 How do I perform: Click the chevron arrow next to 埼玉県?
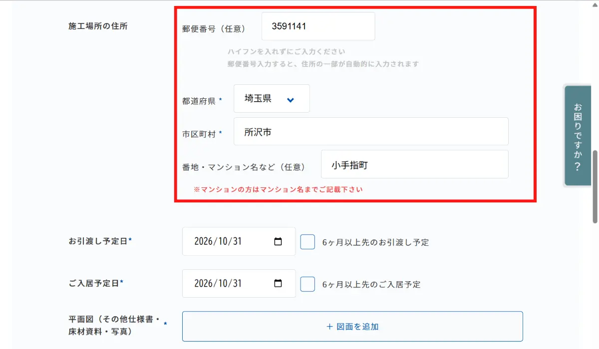click(x=291, y=100)
